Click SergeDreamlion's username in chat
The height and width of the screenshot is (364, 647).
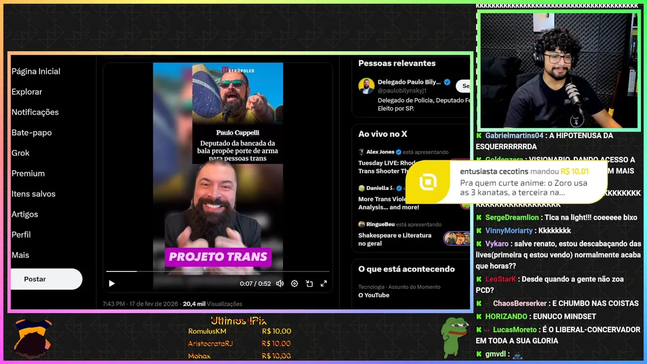click(x=512, y=217)
